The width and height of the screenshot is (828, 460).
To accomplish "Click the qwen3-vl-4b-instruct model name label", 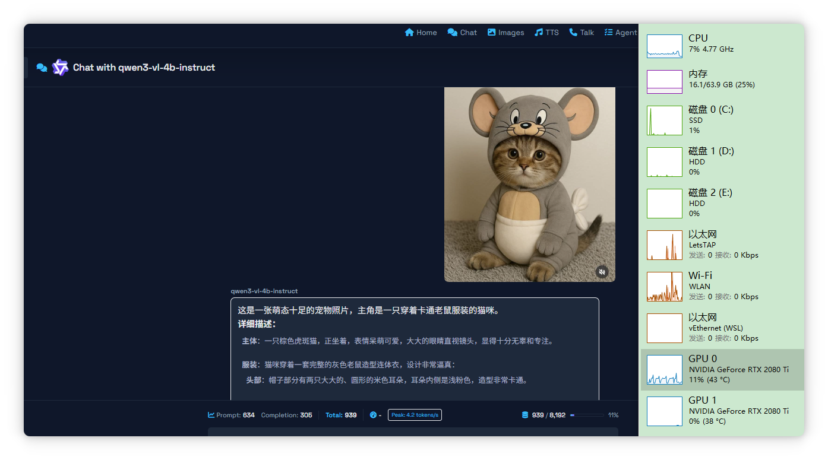I will [264, 290].
